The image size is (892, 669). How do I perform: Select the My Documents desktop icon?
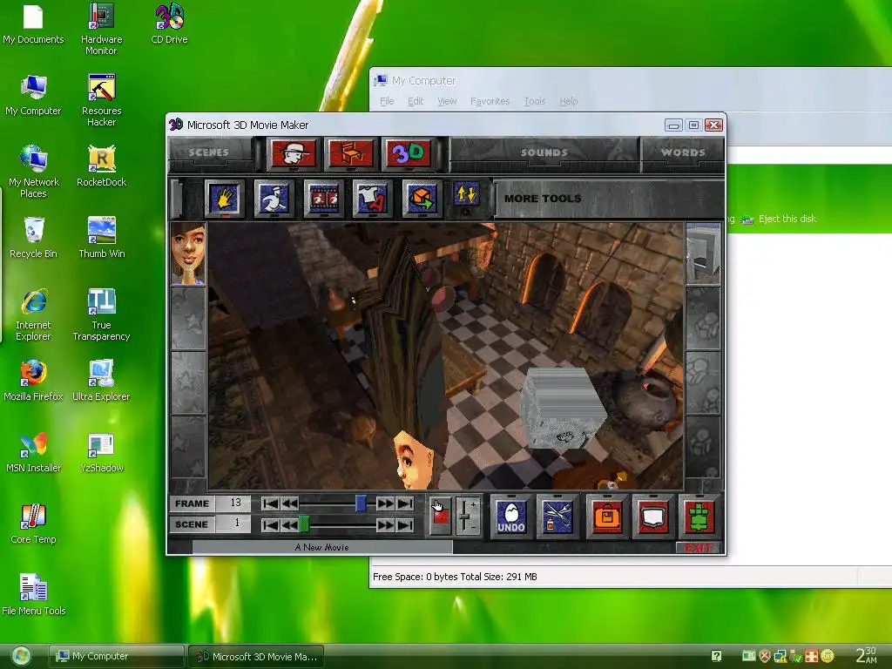point(33,24)
